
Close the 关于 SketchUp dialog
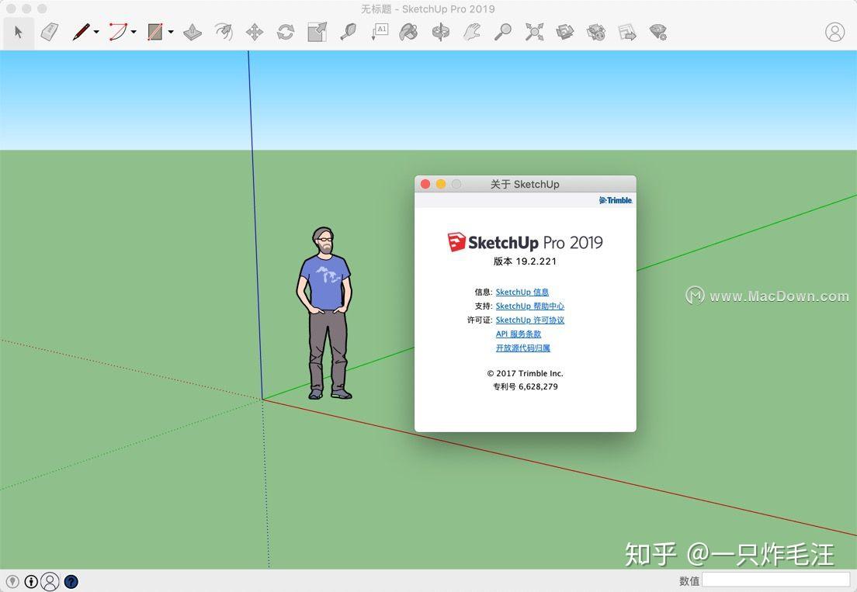coord(425,184)
